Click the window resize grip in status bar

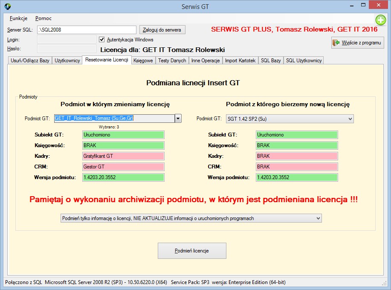point(384,283)
